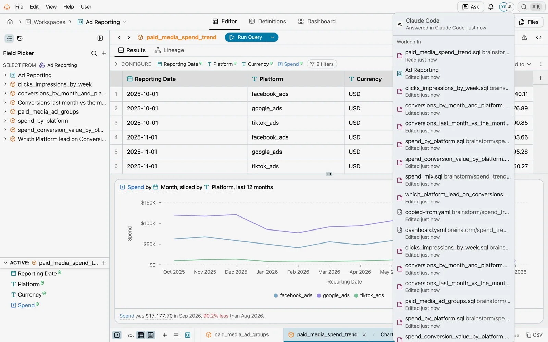Click the tiktok_ads legend color dot
548x342 pixels.
point(356,295)
